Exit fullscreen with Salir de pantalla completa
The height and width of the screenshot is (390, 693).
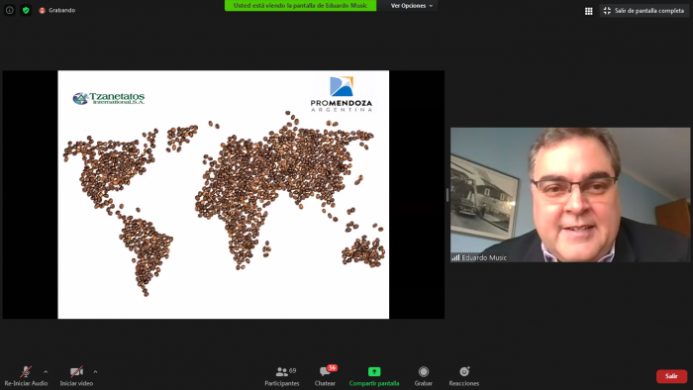tap(643, 11)
